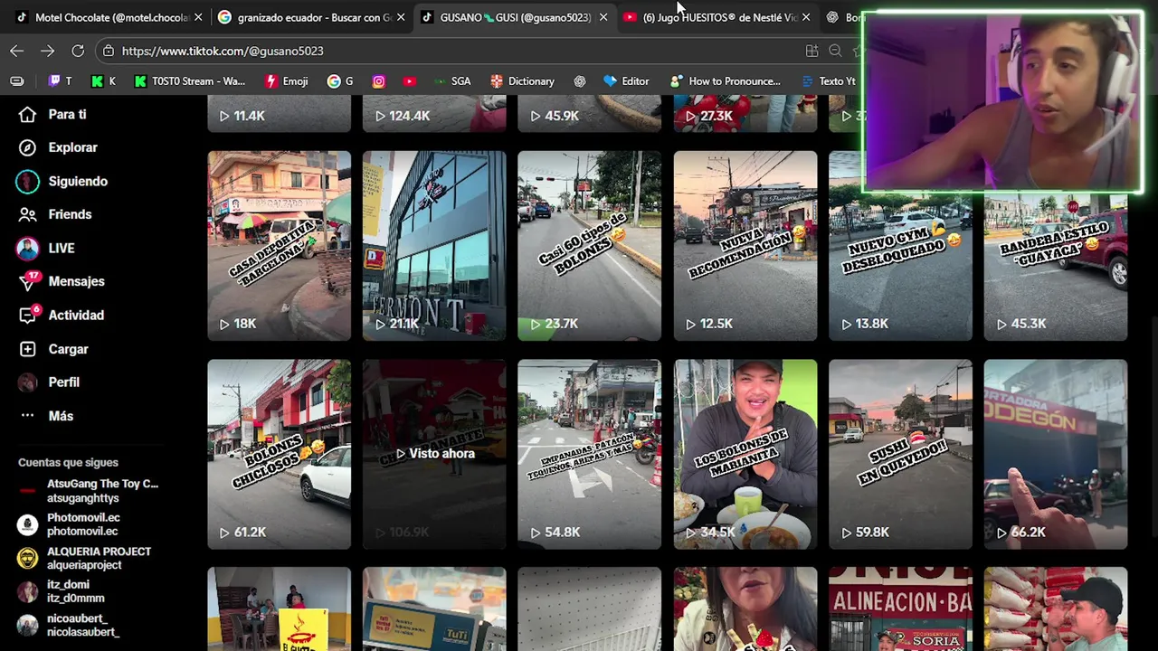Viewport: 1158px width, 651px height.
Task: Open Photomovil.ec followed account
Action: tap(70, 524)
